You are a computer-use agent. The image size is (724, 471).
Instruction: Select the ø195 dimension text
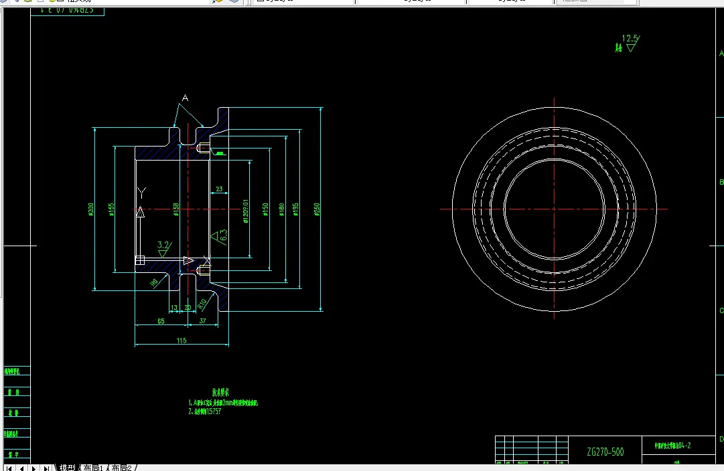295,209
